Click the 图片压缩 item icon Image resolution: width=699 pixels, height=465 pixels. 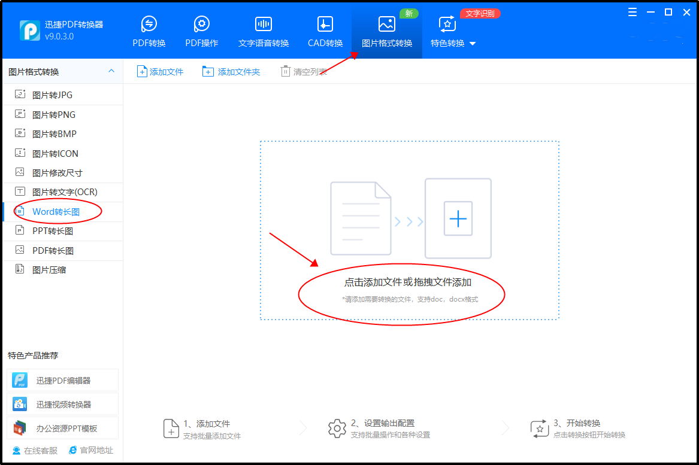pyautogui.click(x=20, y=269)
